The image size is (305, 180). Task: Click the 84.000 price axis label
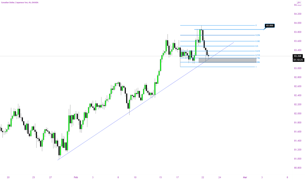(297, 23)
